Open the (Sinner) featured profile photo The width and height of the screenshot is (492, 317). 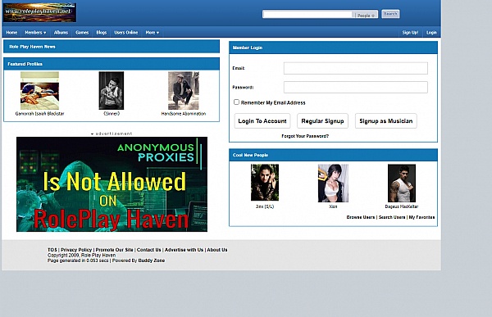coord(112,91)
